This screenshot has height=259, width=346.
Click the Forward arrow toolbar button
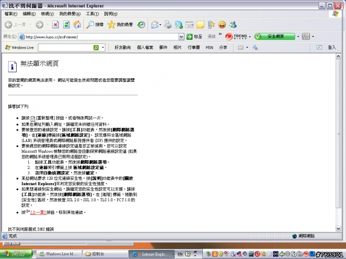pyautogui.click(x=39, y=24)
